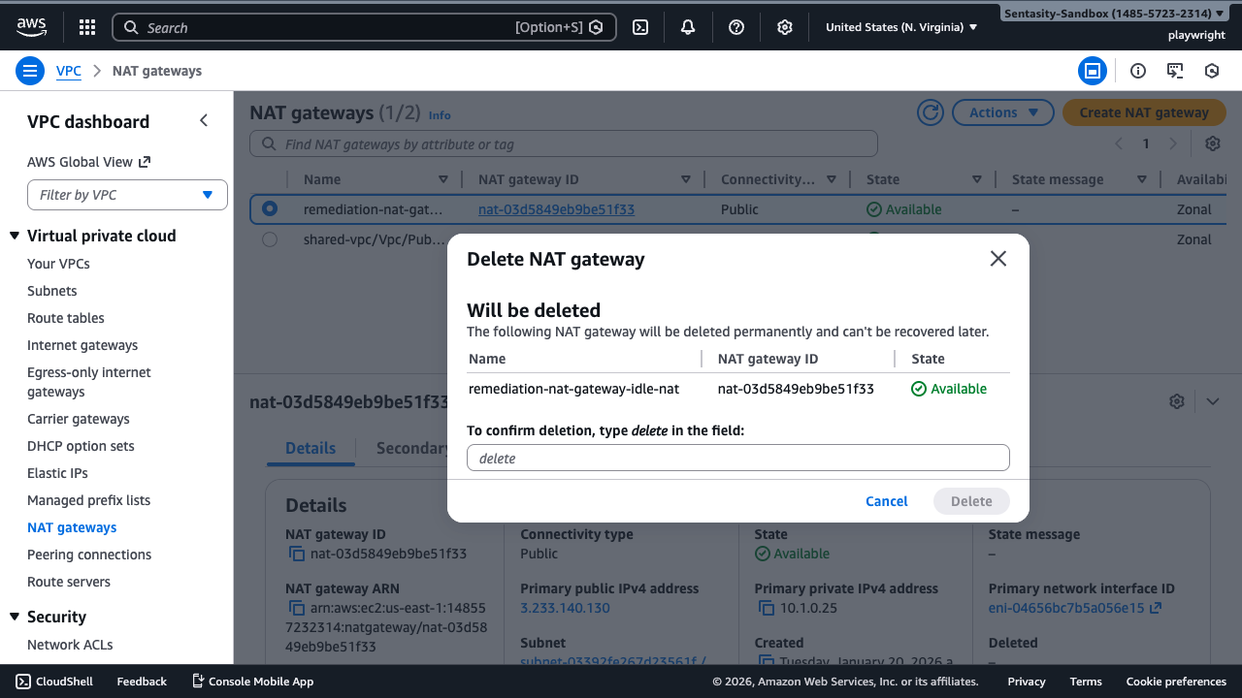Screen dimensions: 1242x698
Task: Open the AWS services grid menu
Action: [x=86, y=26]
